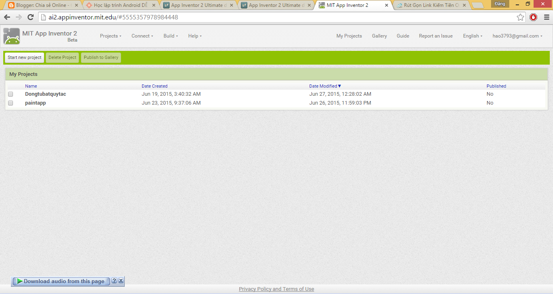
Task: Close the download audio bar
Action: pyautogui.click(x=121, y=281)
